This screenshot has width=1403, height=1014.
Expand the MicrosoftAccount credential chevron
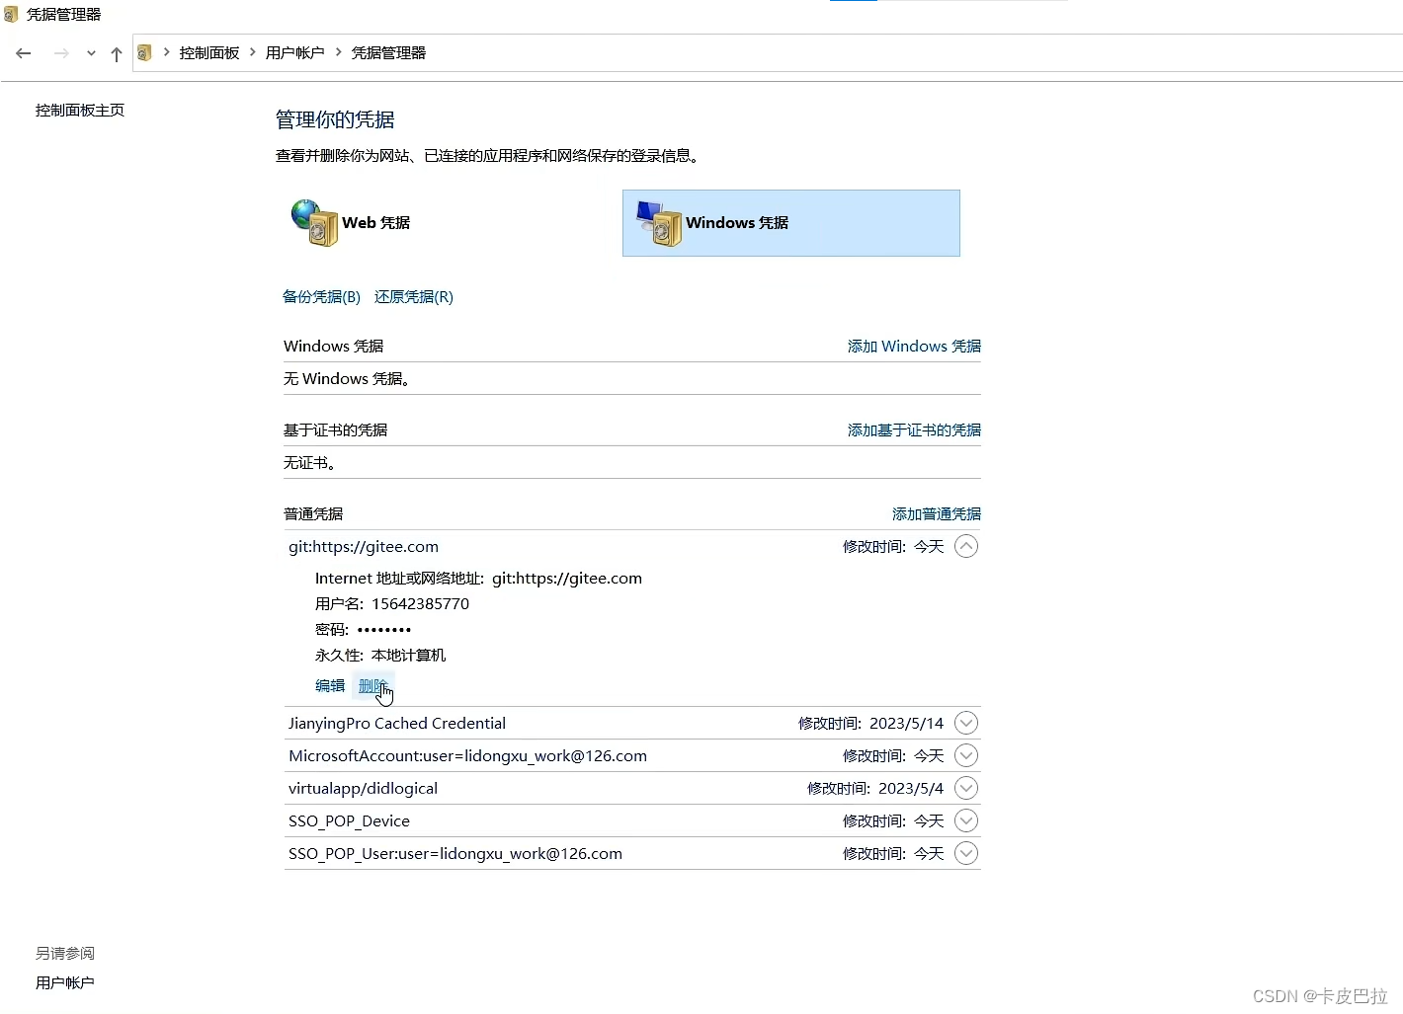(966, 756)
